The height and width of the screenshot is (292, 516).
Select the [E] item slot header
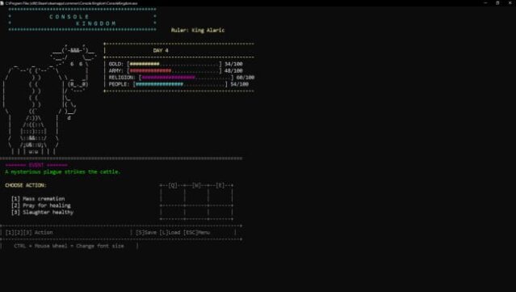point(220,185)
